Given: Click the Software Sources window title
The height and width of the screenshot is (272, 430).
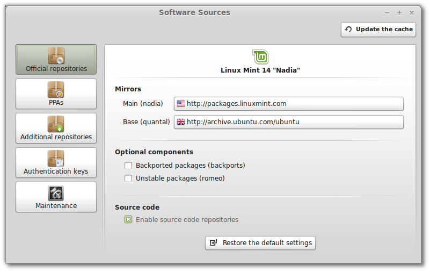Looking at the screenshot, I should [194, 12].
